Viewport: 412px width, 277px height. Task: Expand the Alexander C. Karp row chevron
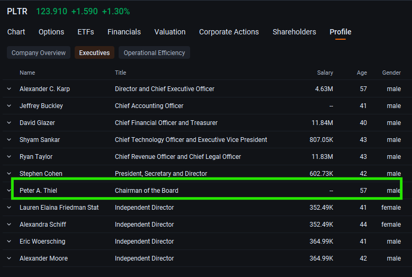pos(9,89)
